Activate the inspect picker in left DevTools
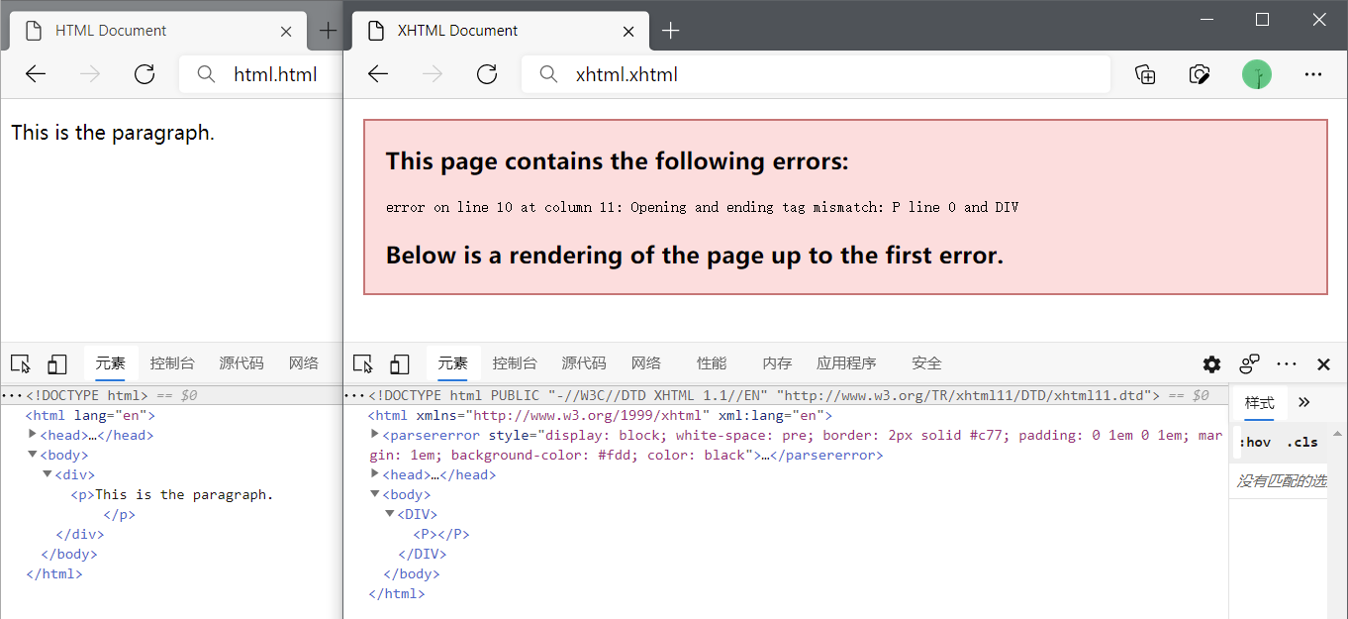The width and height of the screenshot is (1348, 619). [x=20, y=363]
